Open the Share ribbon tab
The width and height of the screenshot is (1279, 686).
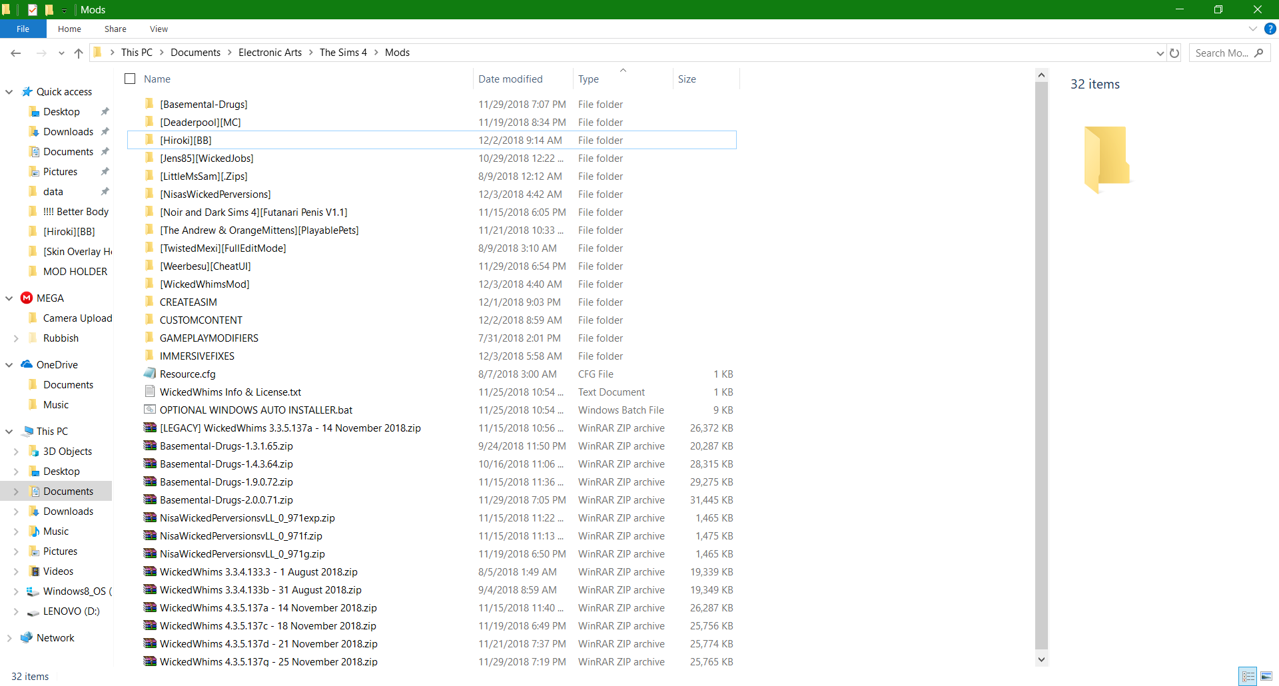pos(115,29)
